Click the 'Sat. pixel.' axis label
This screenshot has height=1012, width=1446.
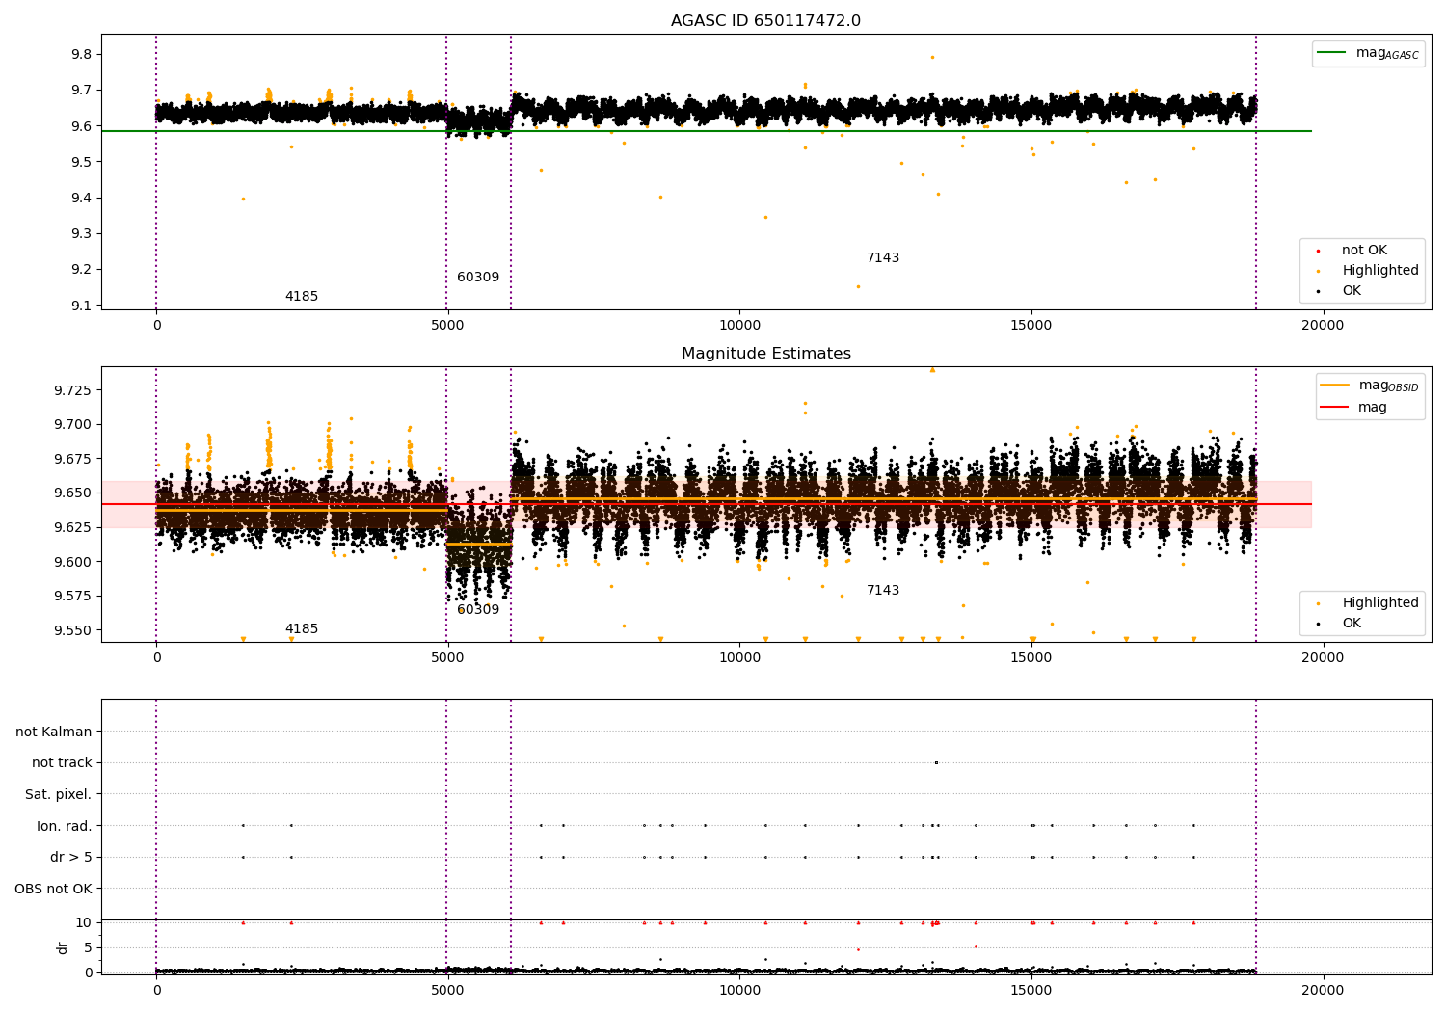click(x=58, y=795)
